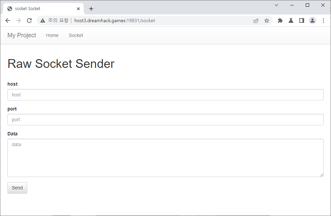Open the user profile avatar

(312, 20)
